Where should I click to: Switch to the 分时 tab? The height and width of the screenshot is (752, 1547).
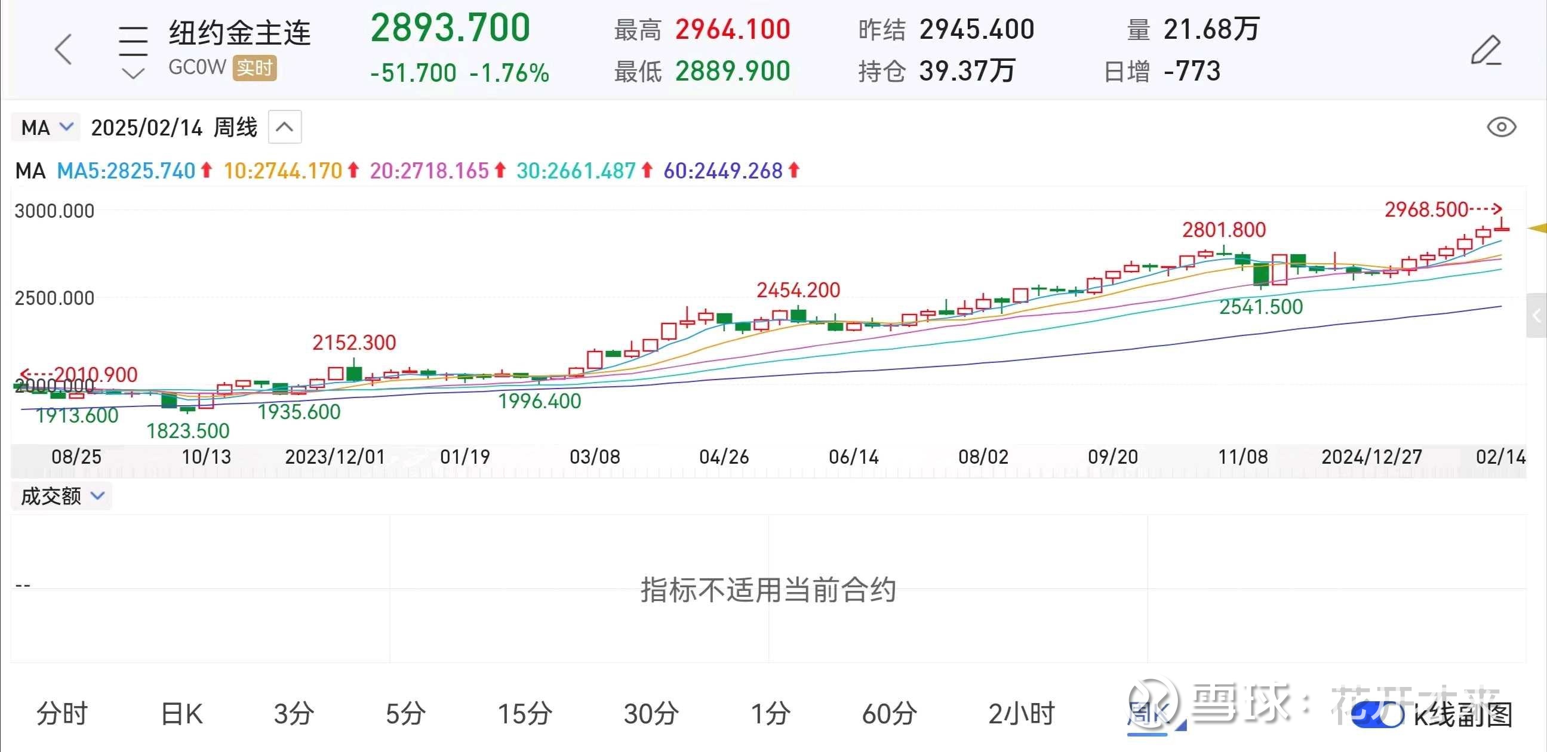61,714
